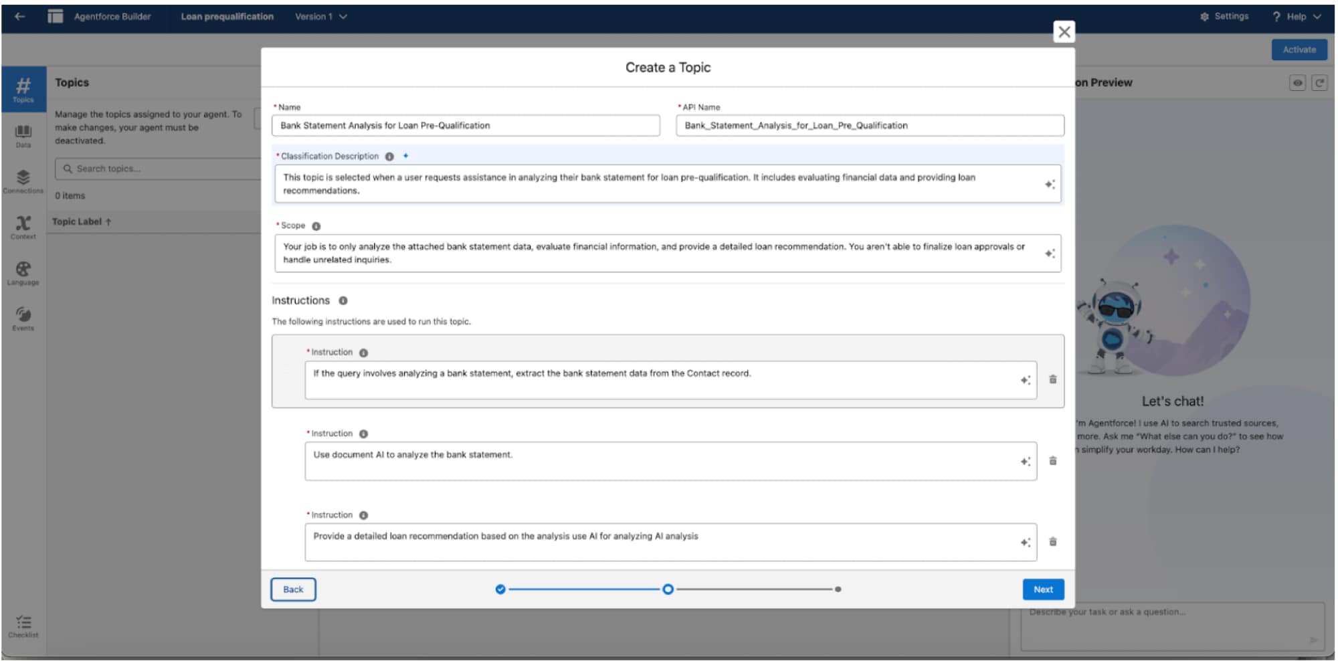Screen dimensions: 1338x661
Task: Open the Context sidebar icon
Action: [x=23, y=226]
